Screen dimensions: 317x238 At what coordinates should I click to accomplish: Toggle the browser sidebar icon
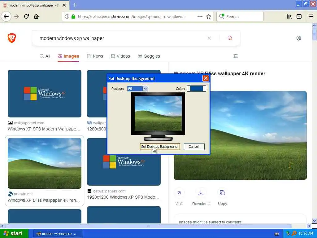tap(299, 16)
